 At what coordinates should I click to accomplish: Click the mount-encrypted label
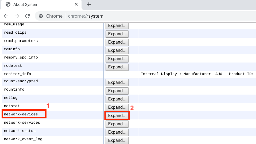[x=21, y=81]
